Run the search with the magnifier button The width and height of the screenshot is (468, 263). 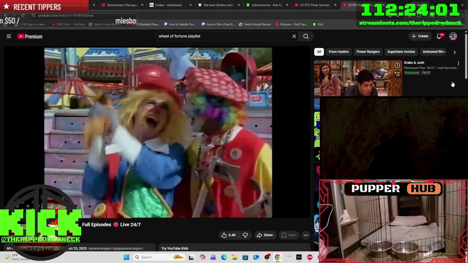coord(306,36)
